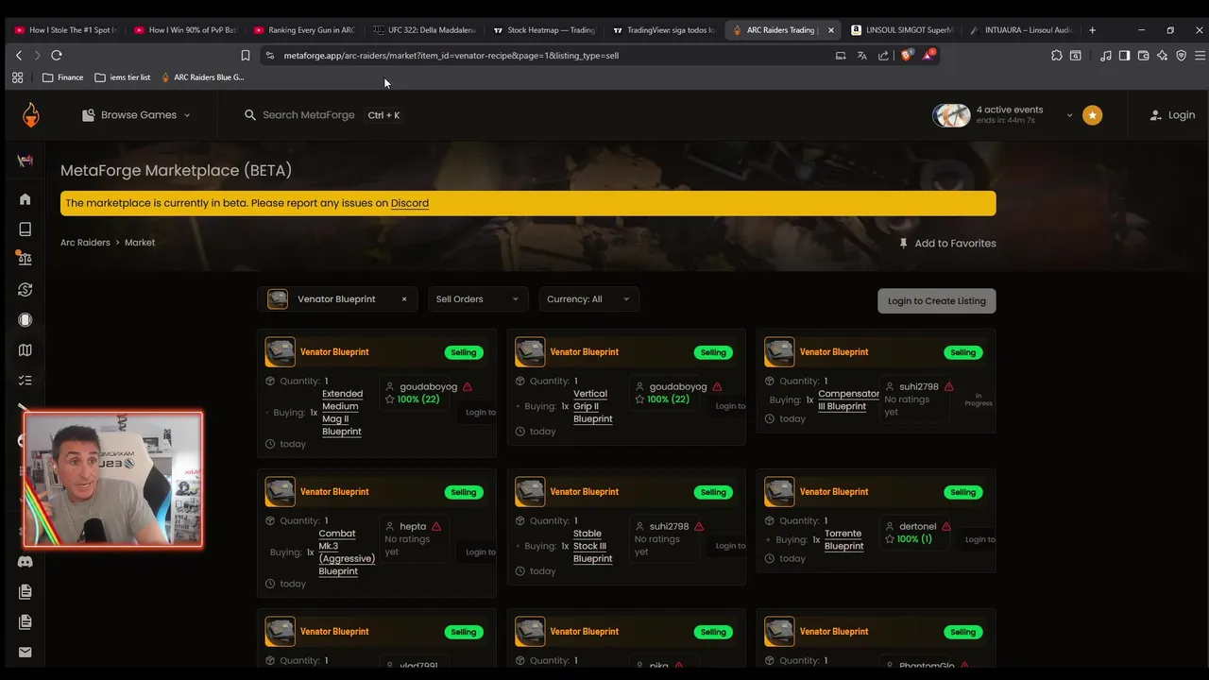The width and height of the screenshot is (1209, 680).
Task: Open the MetaForge flame logo
Action: [x=31, y=115]
